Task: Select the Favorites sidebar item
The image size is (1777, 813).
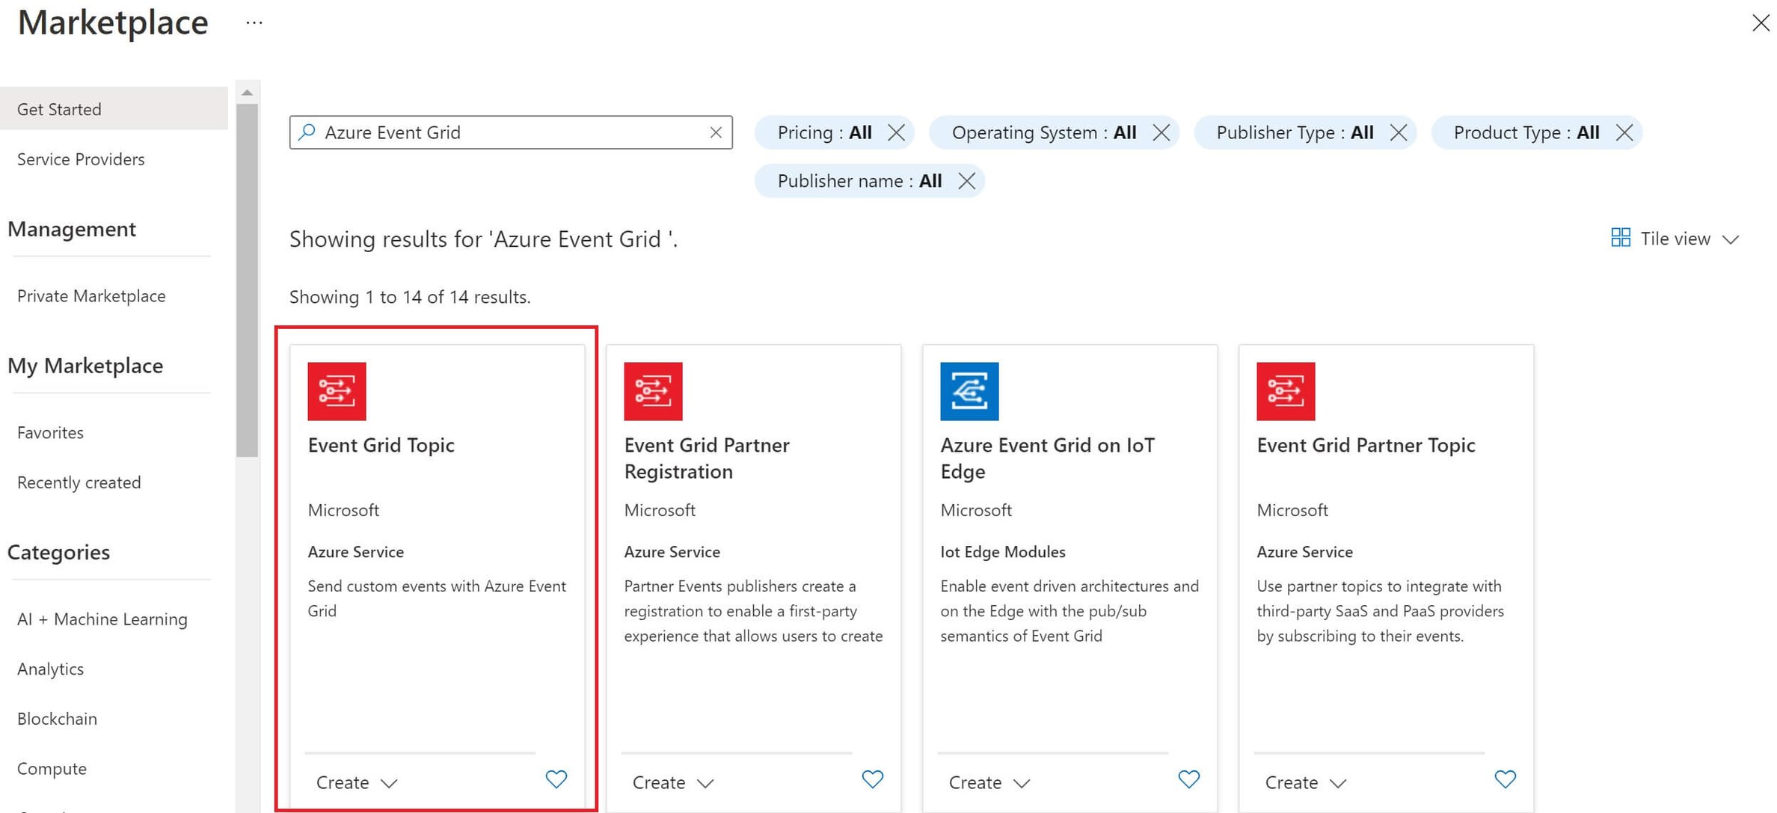Action: coord(50,433)
